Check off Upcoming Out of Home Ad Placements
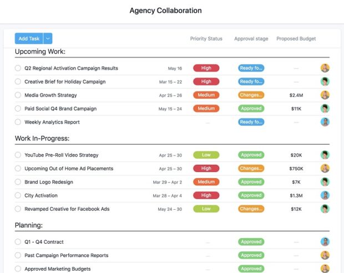This screenshot has width=344, height=273. (x=18, y=168)
